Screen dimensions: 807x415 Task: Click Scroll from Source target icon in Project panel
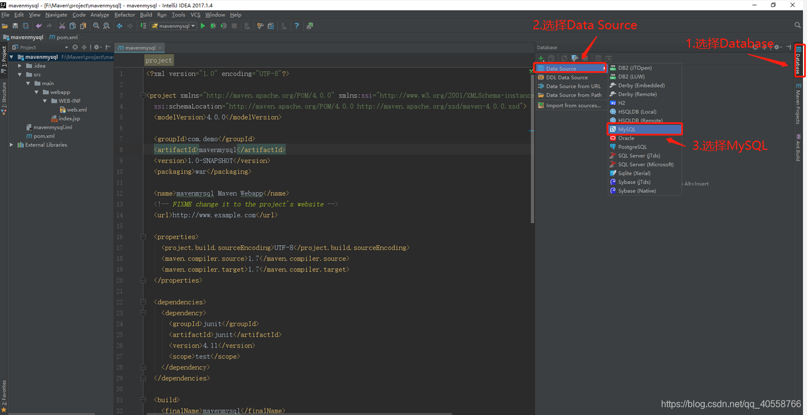[x=75, y=47]
